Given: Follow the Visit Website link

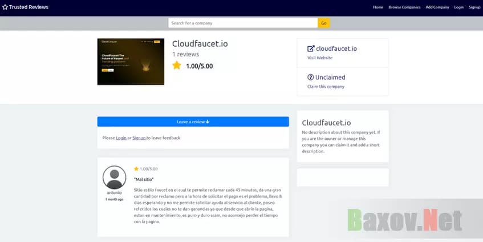Looking at the screenshot, I should click(x=320, y=58).
